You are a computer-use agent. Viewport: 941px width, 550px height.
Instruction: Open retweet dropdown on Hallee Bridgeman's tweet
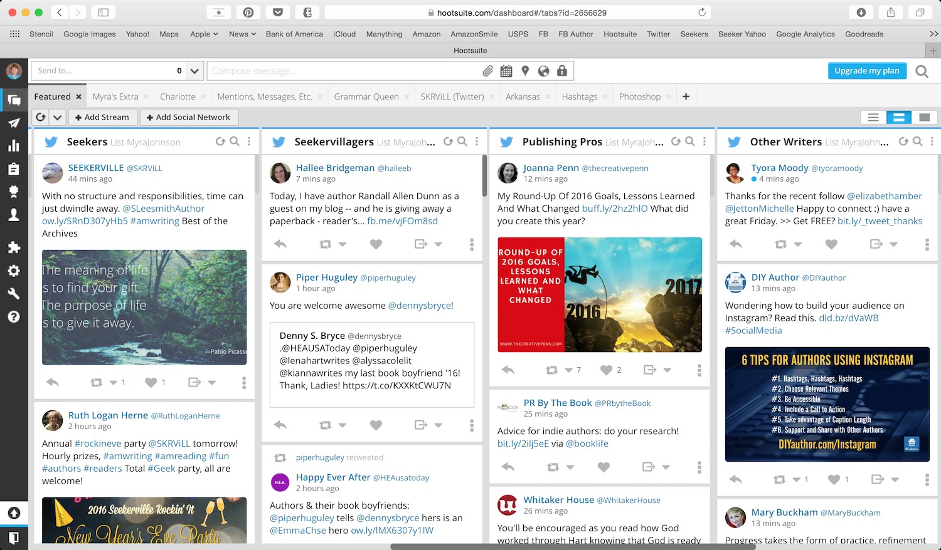343,244
